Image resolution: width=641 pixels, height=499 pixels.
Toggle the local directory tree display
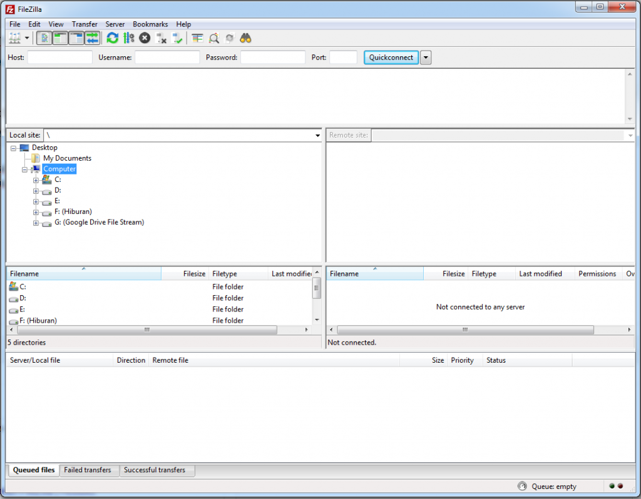pos(61,38)
